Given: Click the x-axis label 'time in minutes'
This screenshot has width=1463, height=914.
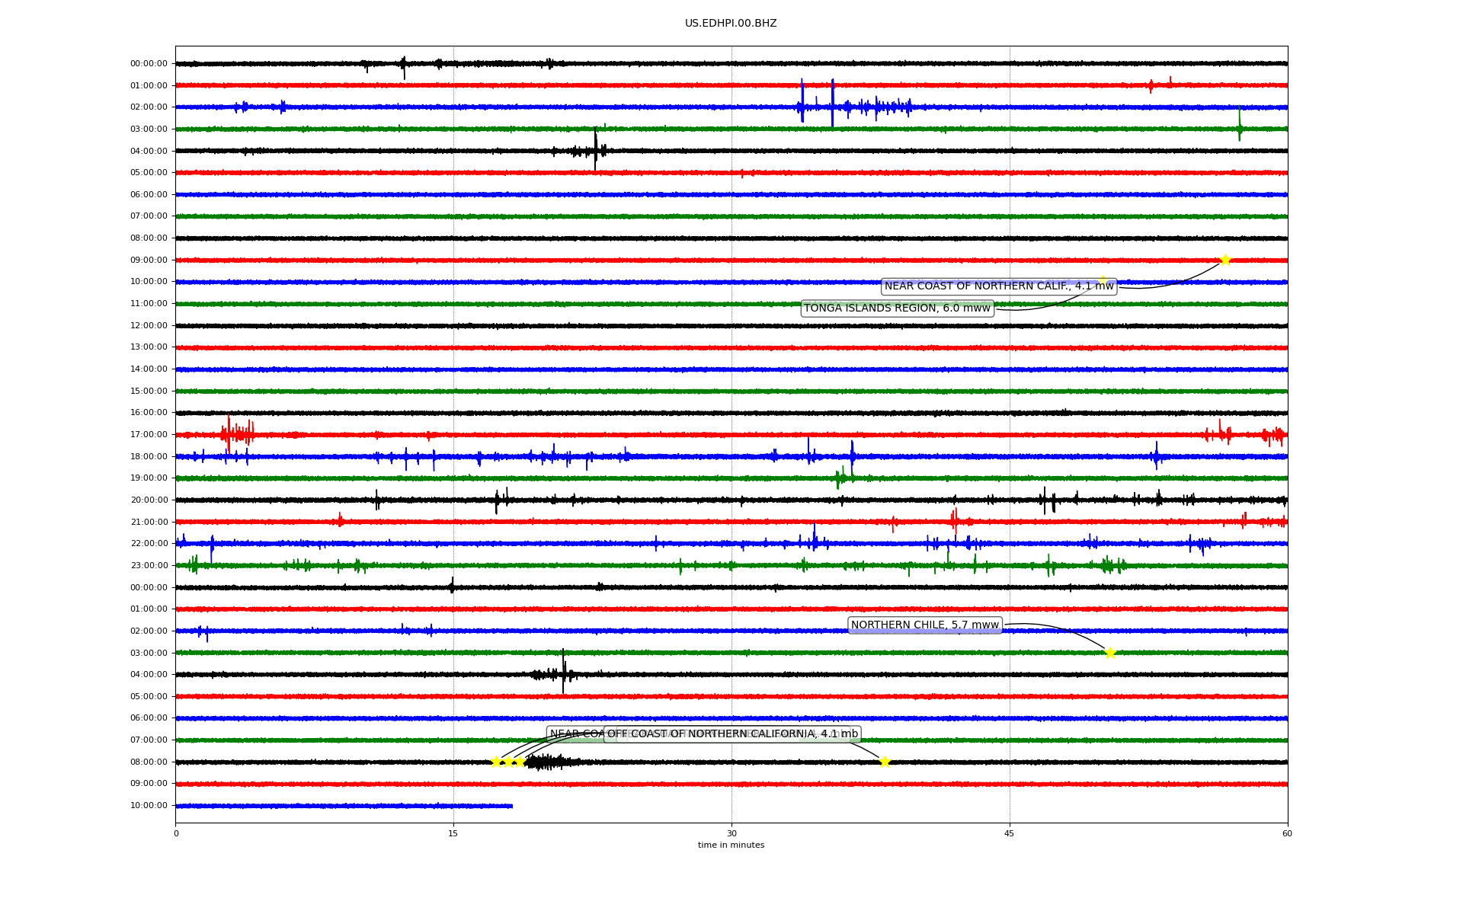Looking at the screenshot, I should pyautogui.click(x=731, y=845).
